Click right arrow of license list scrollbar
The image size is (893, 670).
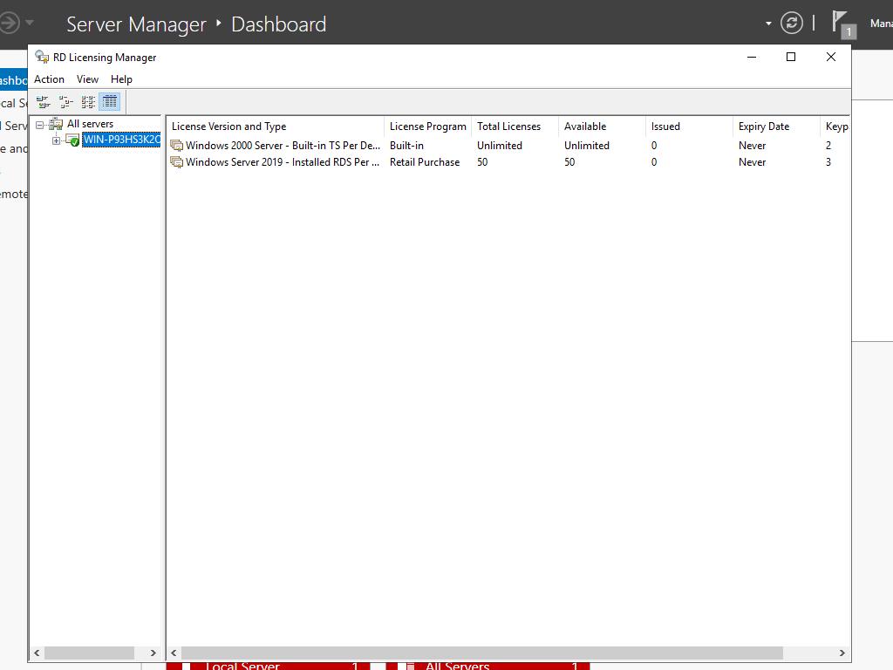pos(842,653)
